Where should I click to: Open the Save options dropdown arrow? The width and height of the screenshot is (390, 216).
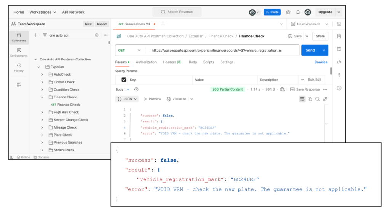[307, 36]
